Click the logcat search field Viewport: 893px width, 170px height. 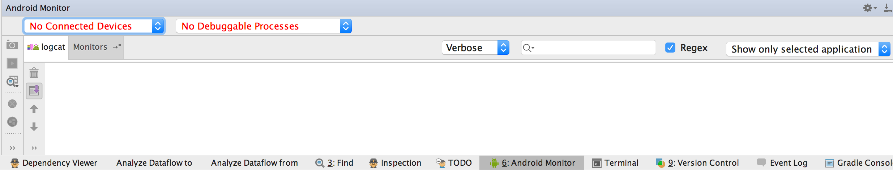point(588,48)
